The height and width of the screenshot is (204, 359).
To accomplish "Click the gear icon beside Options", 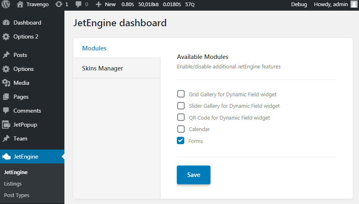I will pos(6,69).
